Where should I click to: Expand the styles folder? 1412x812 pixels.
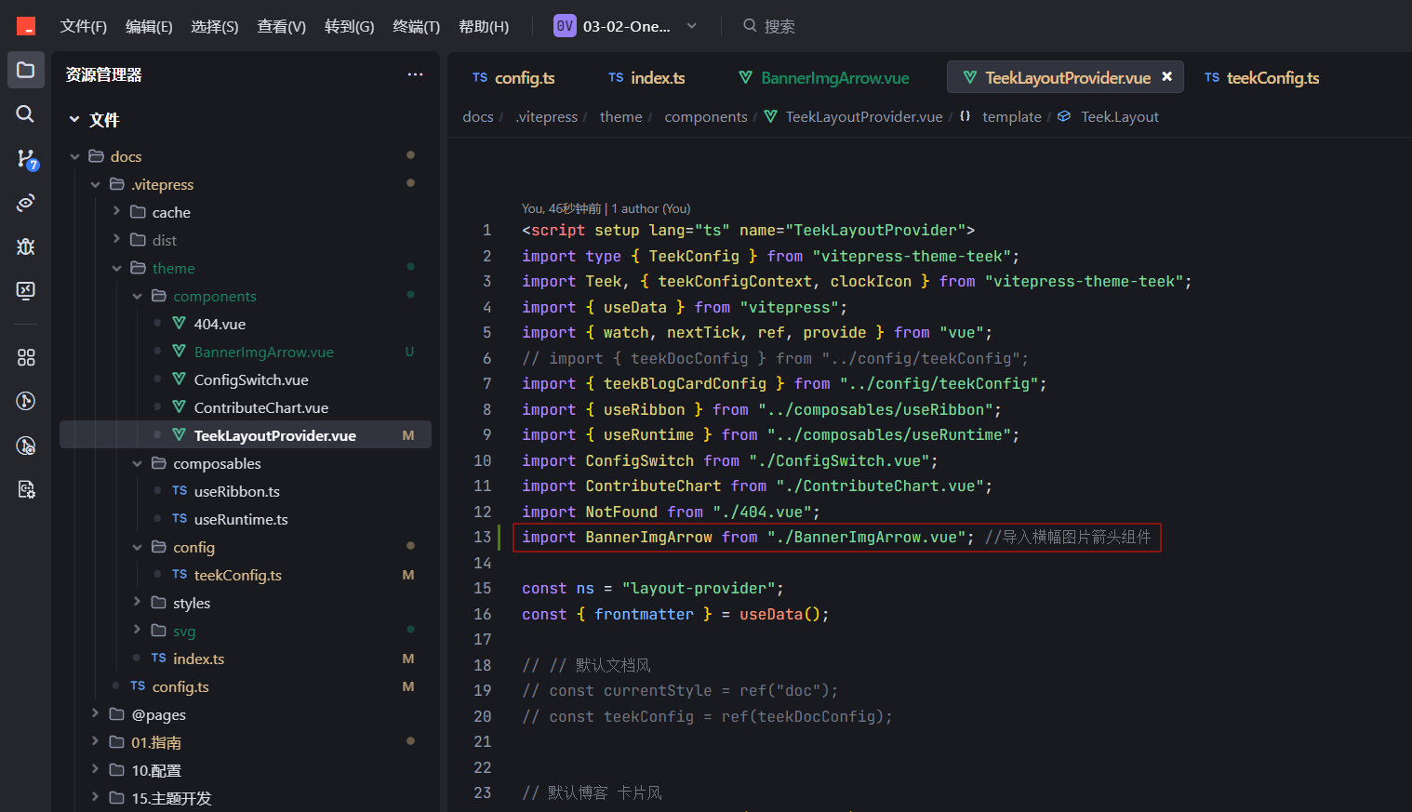(x=137, y=603)
